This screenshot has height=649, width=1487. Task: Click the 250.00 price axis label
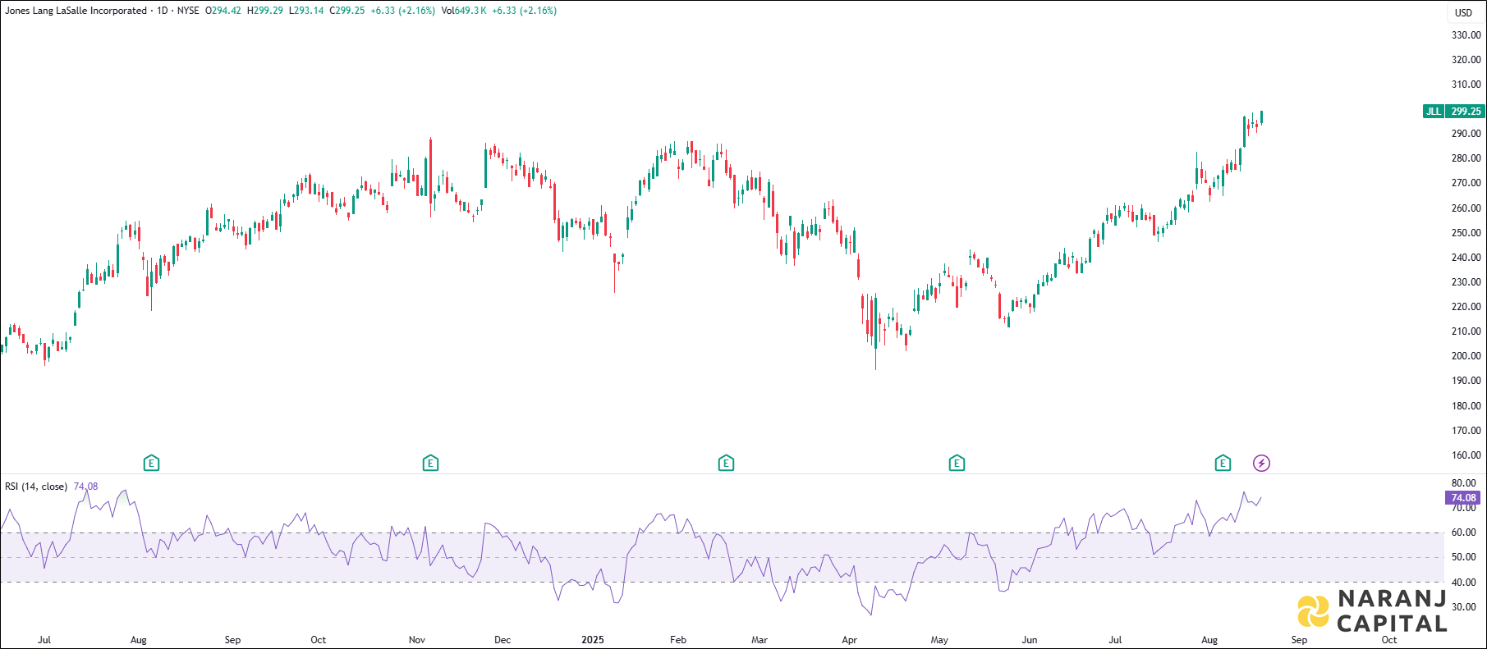point(1466,233)
